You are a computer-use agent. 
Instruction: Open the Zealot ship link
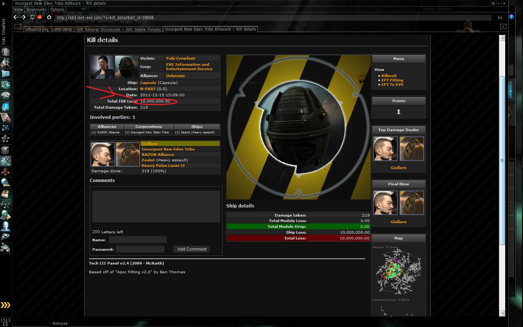pos(148,160)
